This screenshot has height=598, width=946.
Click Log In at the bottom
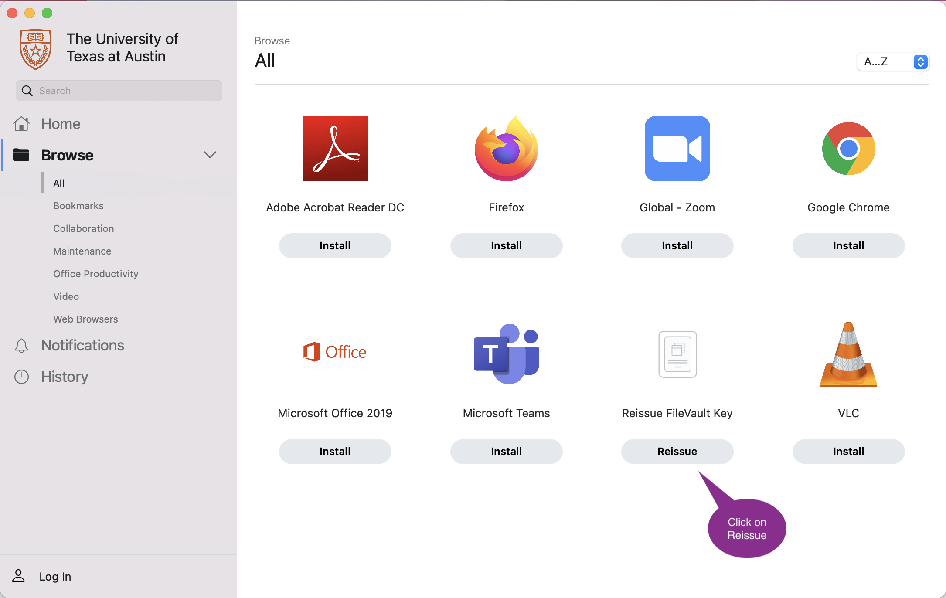click(x=55, y=576)
